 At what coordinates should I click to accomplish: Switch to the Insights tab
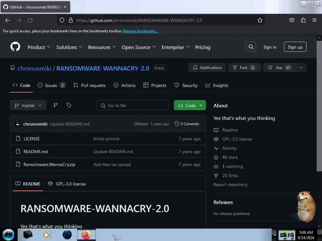click(x=217, y=85)
